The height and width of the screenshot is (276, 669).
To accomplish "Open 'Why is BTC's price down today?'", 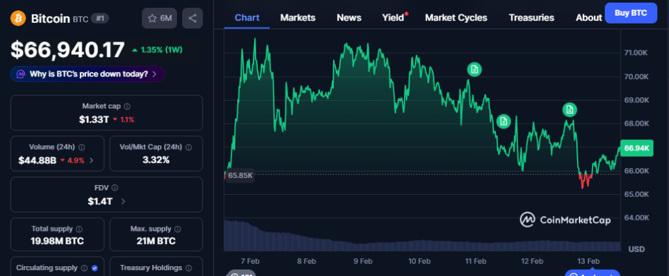I will [88, 74].
